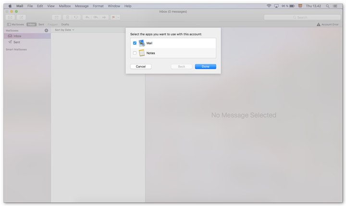Open the Format menu
The width and height of the screenshot is (346, 206).
tap(98, 6)
